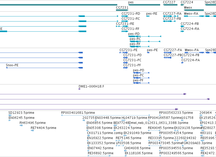
Task: Click the CG7231-PE protein label
Action: (x=128, y=50)
